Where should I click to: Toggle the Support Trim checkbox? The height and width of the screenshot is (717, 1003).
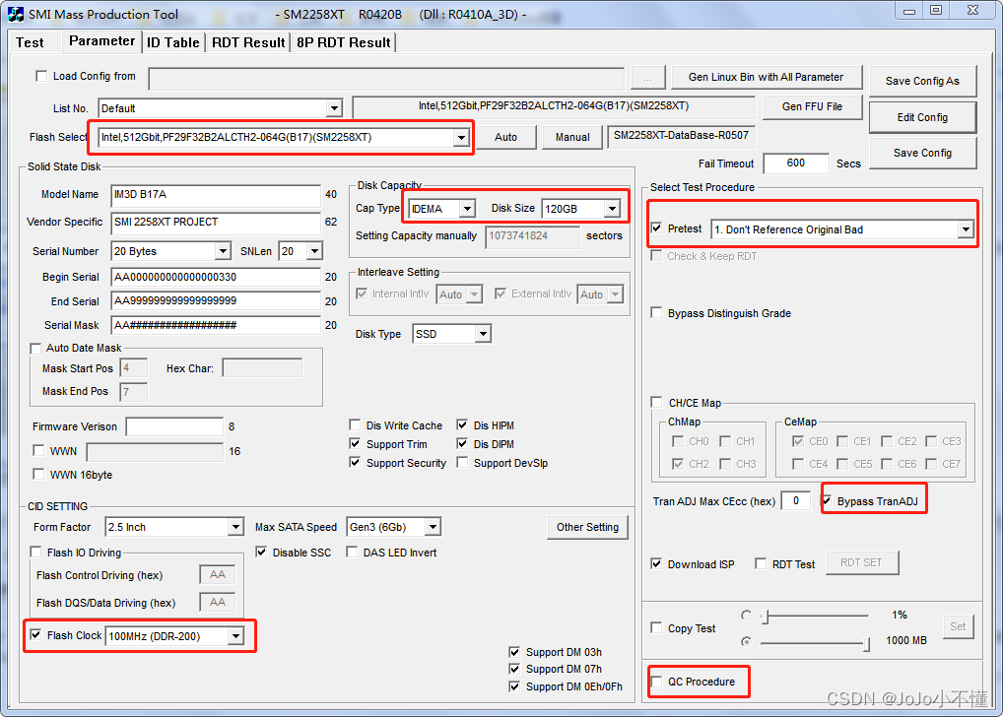pos(355,444)
